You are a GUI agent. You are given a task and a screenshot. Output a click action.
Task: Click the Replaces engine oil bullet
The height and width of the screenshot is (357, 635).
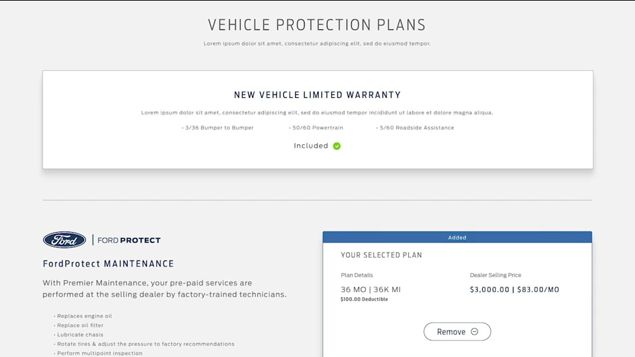click(x=83, y=316)
